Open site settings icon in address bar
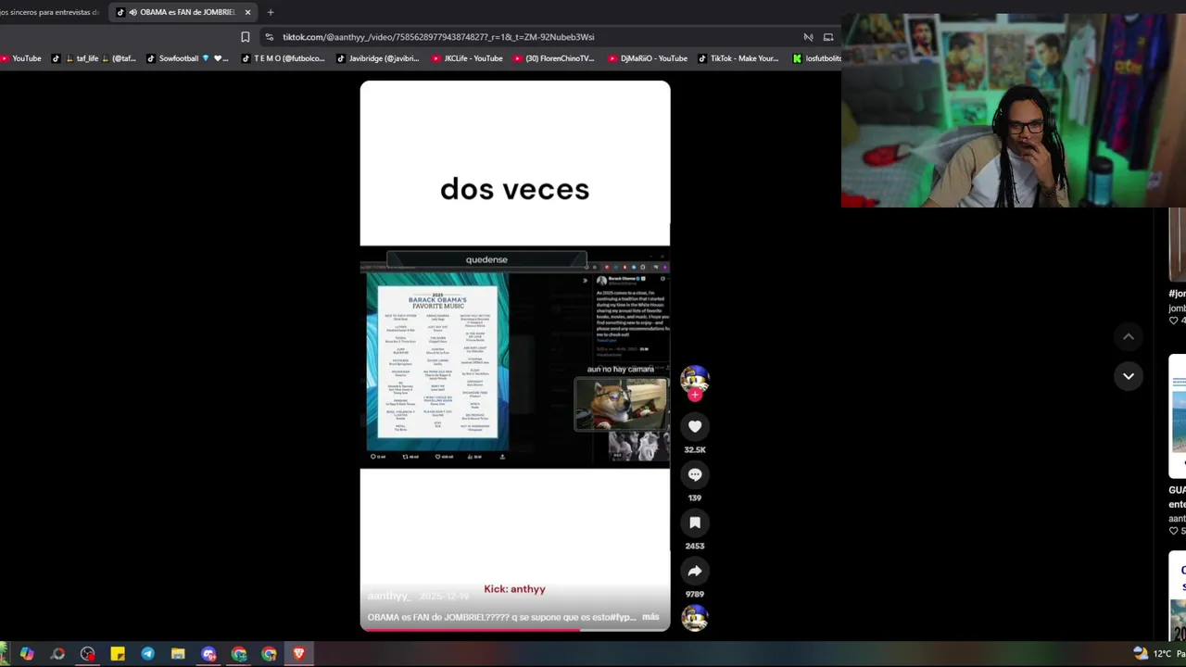The width and height of the screenshot is (1186, 667). point(269,37)
